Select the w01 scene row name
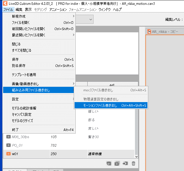Screen dimensions: 184x171 (15, 154)
